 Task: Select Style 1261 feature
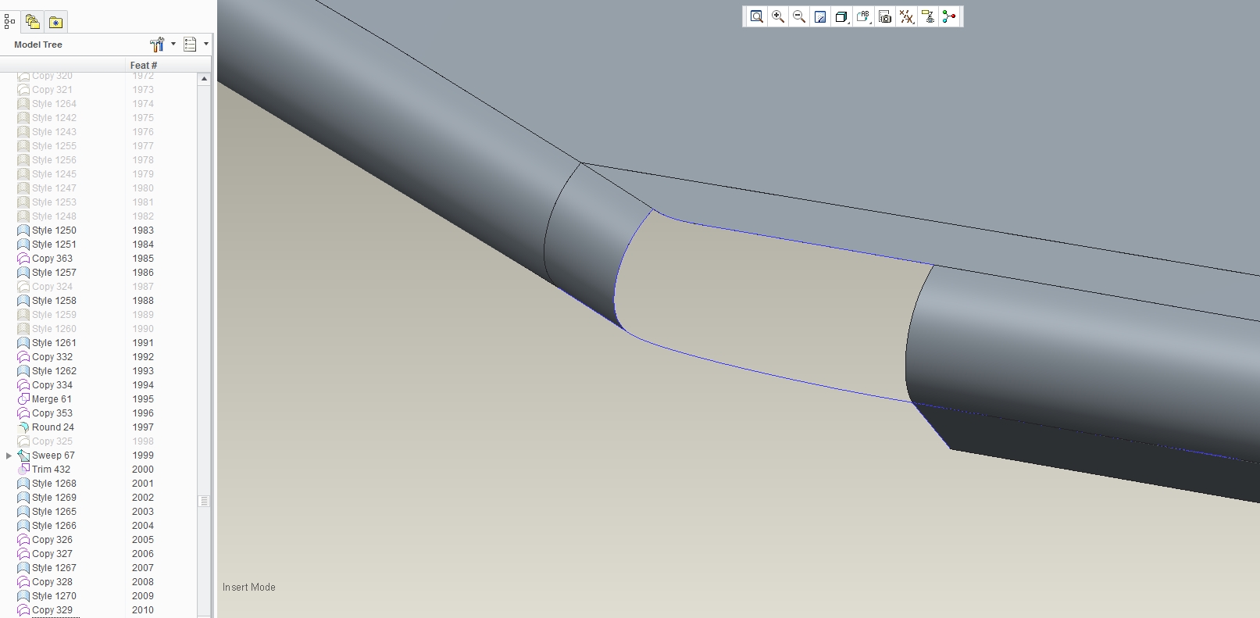[47, 343]
